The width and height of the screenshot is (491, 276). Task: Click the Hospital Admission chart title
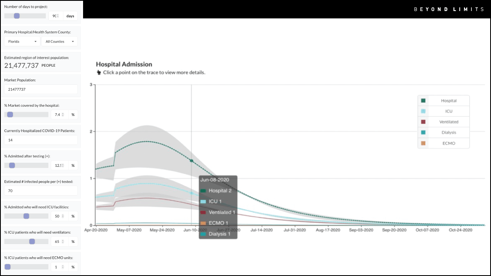pos(124,64)
